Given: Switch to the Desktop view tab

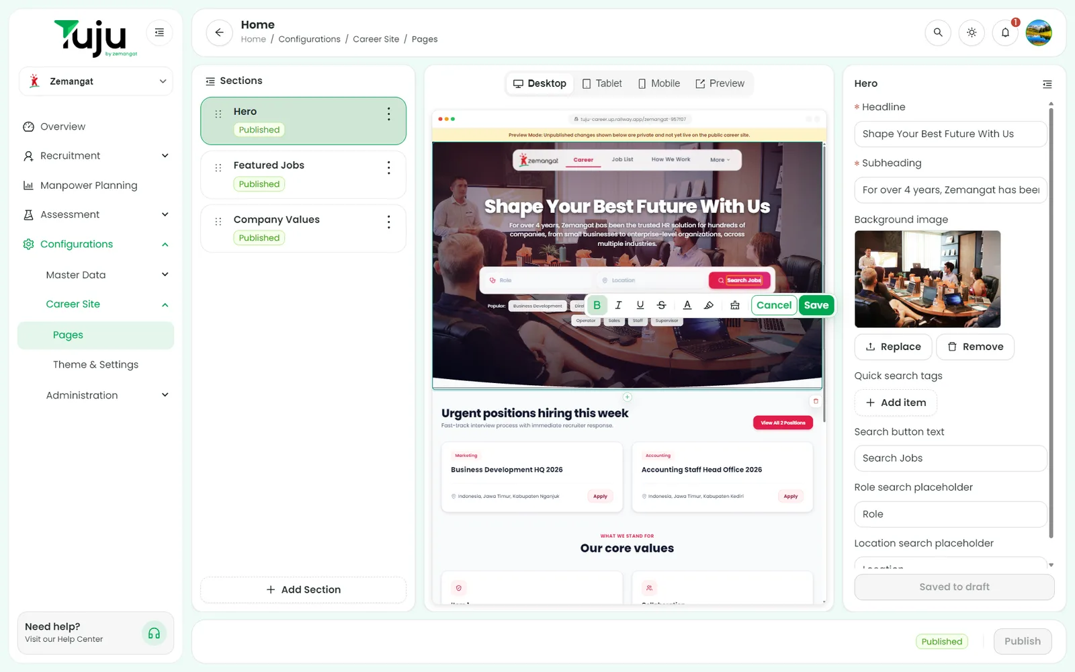Looking at the screenshot, I should point(540,83).
